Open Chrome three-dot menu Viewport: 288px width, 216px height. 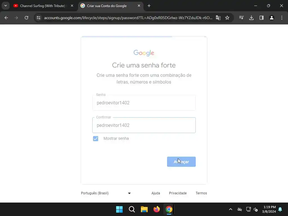coord(282,18)
